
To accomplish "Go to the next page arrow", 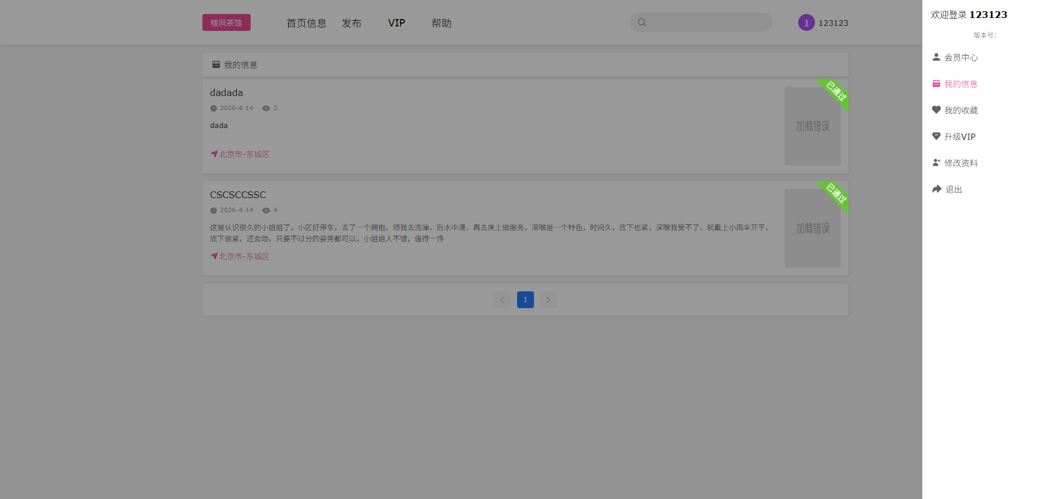I will pos(548,300).
